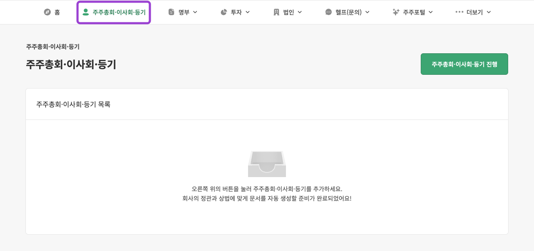The width and height of the screenshot is (534, 251).
Task: Click the sparkle icon next to 주주포털
Action: point(396,12)
